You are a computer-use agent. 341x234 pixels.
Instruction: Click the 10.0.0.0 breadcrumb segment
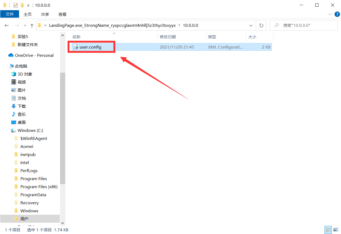tap(190, 25)
